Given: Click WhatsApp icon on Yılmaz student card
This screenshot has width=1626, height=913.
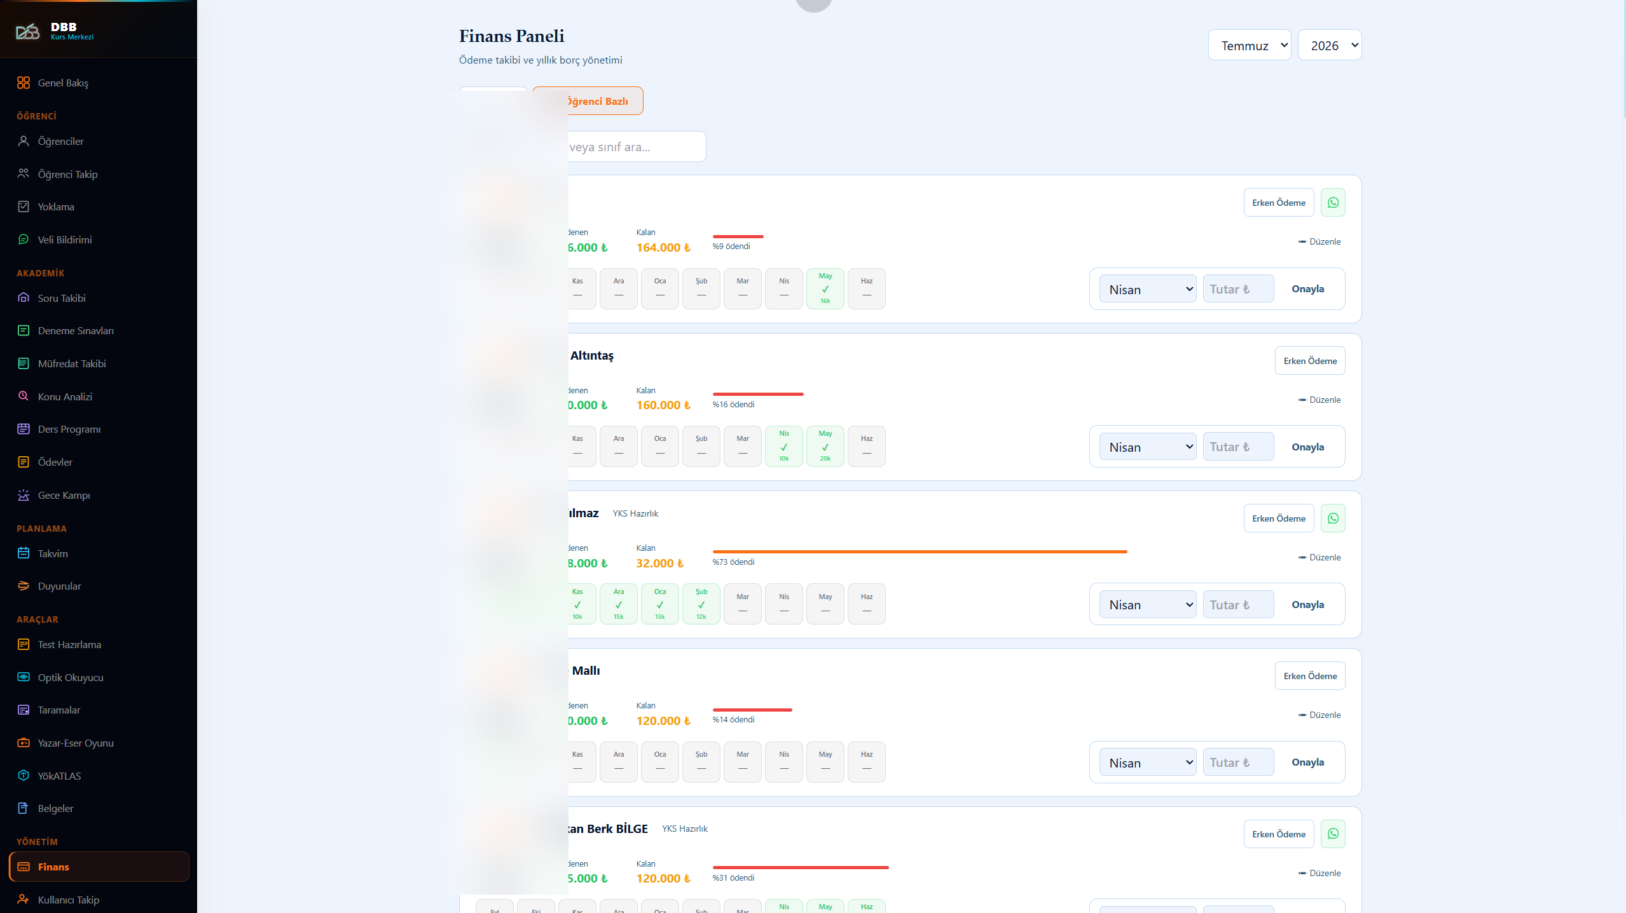Looking at the screenshot, I should pyautogui.click(x=1333, y=518).
